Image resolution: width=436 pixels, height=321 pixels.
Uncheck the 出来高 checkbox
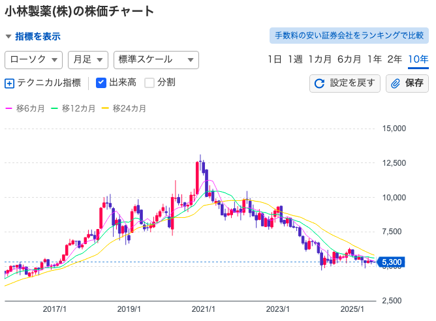(101, 83)
